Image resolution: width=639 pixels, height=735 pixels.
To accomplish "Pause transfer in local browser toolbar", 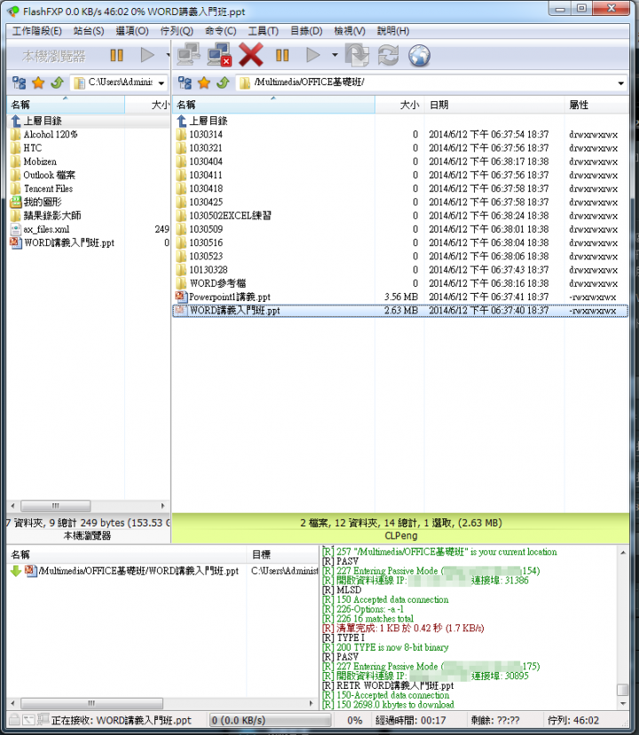I will [116, 56].
